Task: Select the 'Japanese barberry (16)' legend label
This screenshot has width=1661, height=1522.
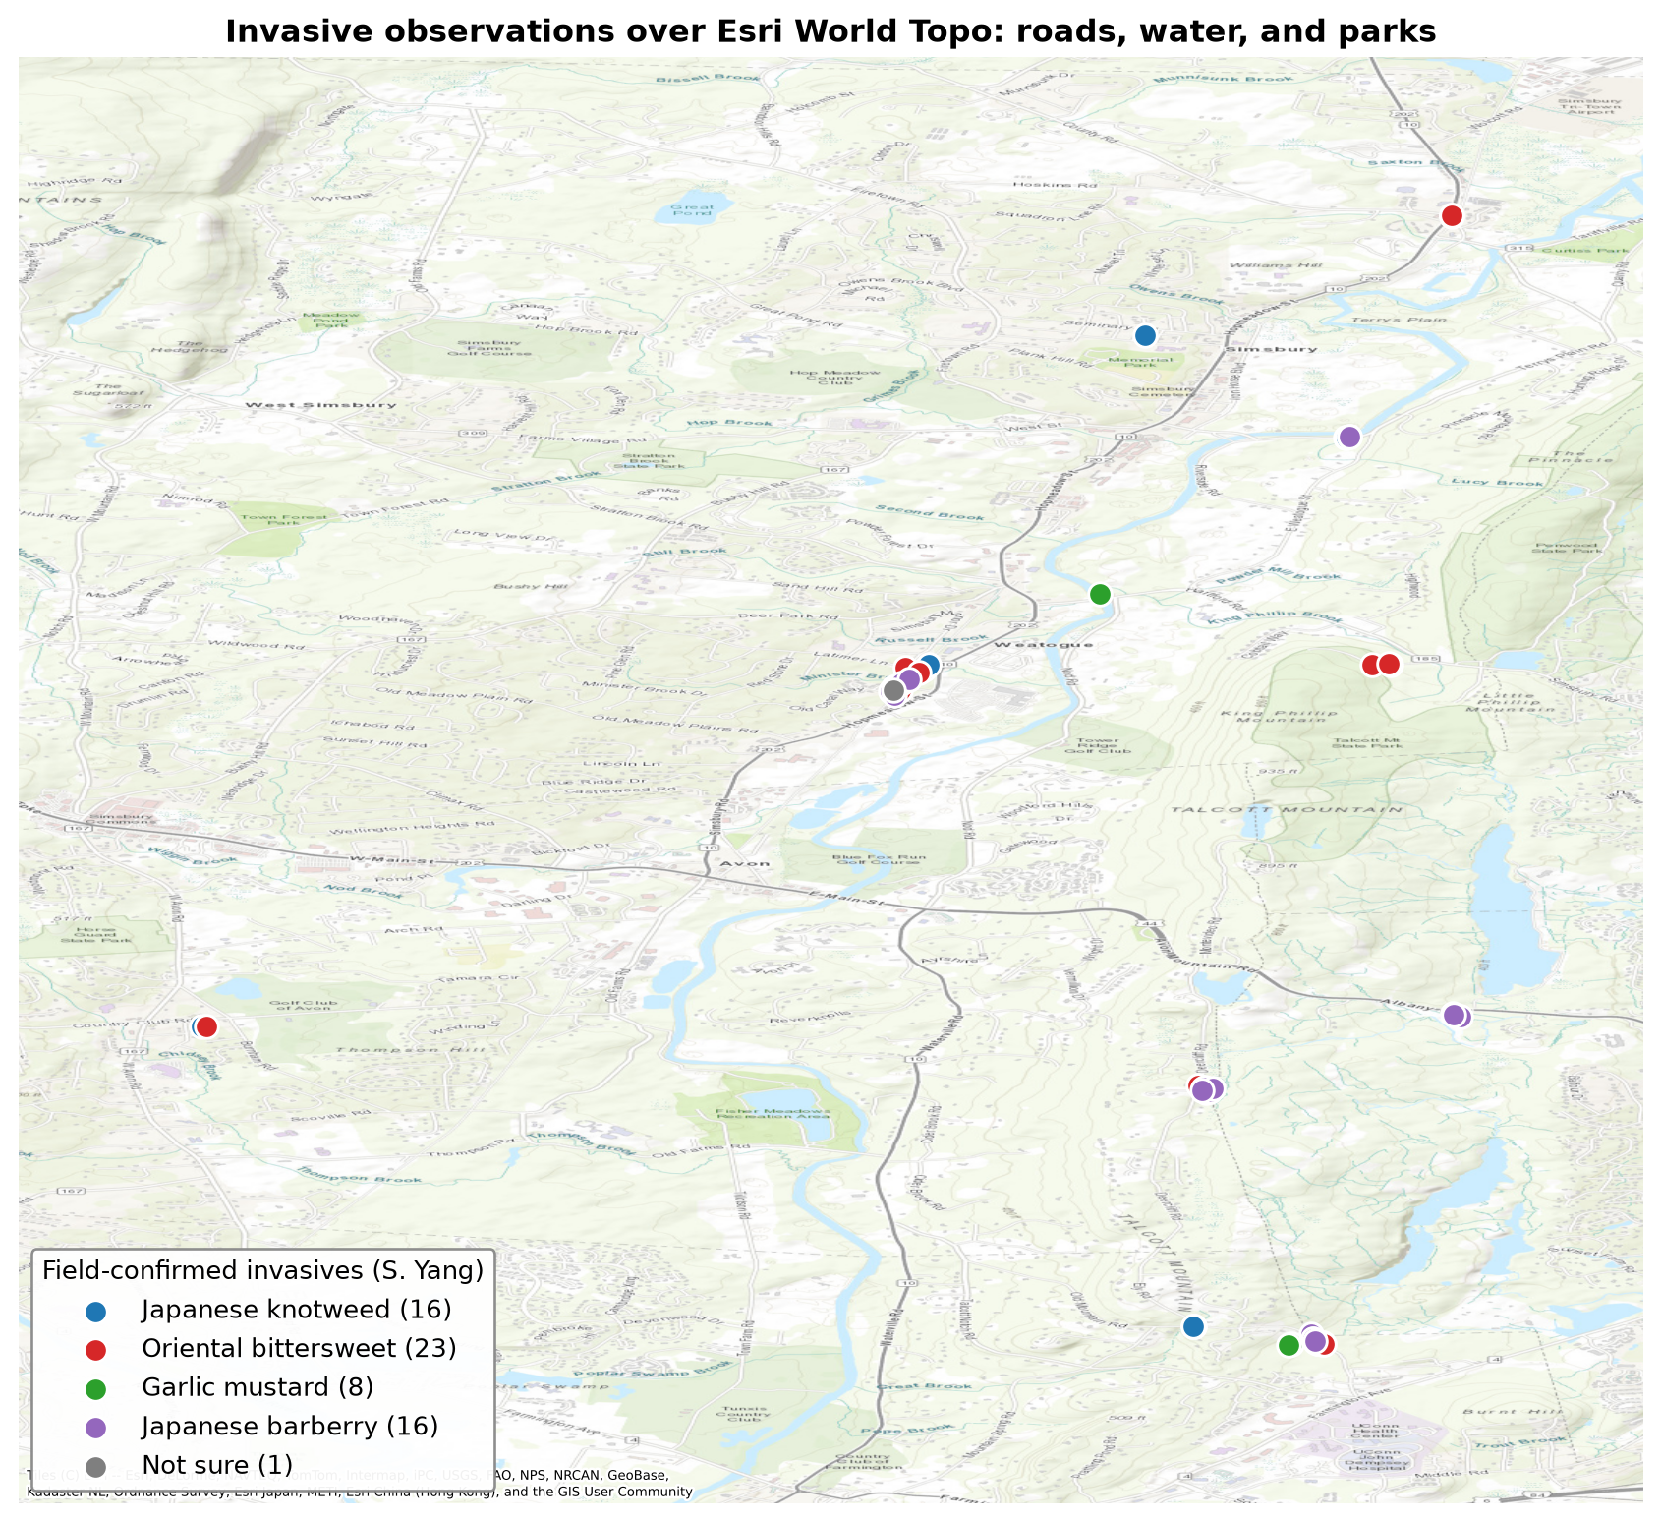Action: pos(290,1427)
